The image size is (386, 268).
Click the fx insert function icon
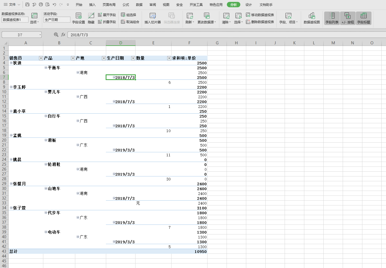(63, 35)
